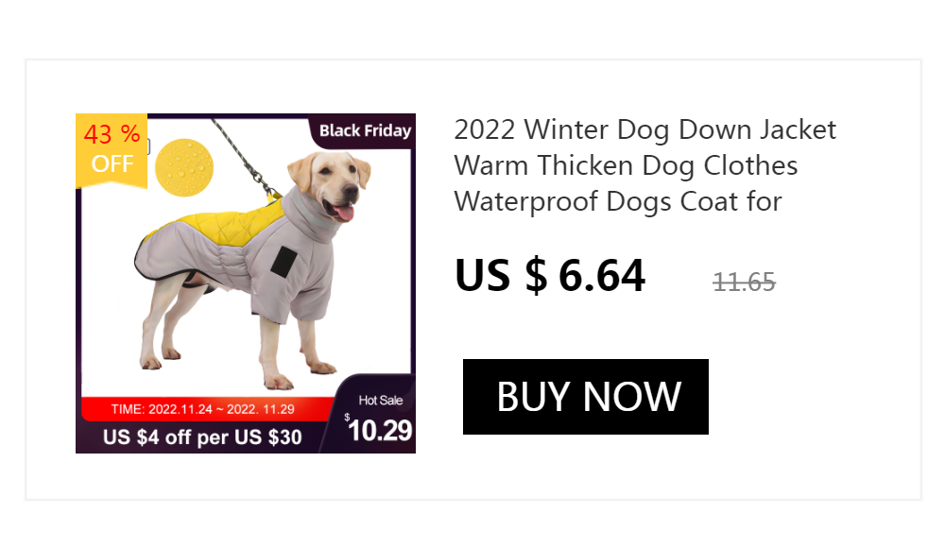
Task: Click the dog's front paws in the image
Action: coord(300,374)
